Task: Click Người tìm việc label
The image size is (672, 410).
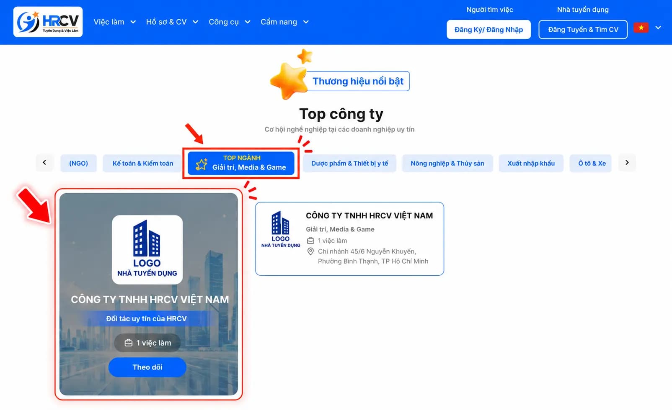Action: click(489, 10)
